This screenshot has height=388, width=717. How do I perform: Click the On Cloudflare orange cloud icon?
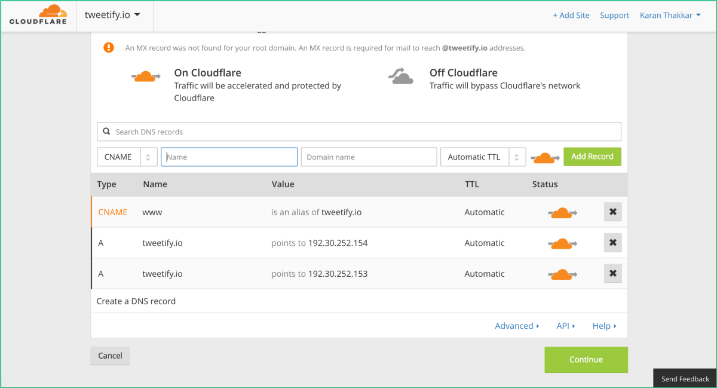[146, 77]
